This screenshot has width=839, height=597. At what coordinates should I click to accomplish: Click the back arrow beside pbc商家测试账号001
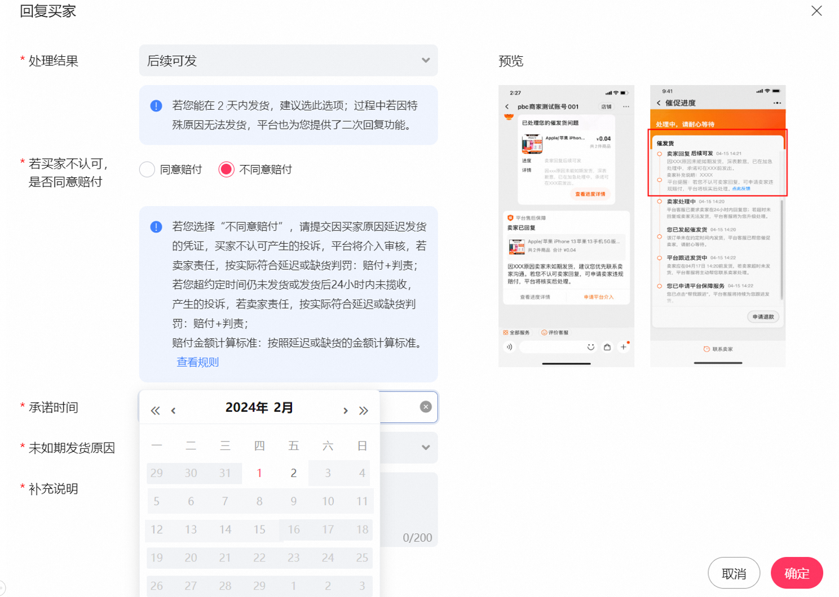click(507, 106)
